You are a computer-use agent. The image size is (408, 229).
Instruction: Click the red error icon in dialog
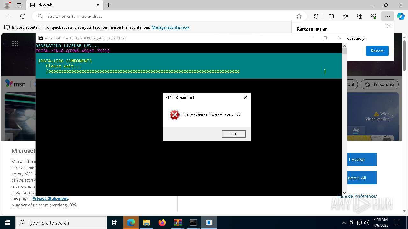175,115
